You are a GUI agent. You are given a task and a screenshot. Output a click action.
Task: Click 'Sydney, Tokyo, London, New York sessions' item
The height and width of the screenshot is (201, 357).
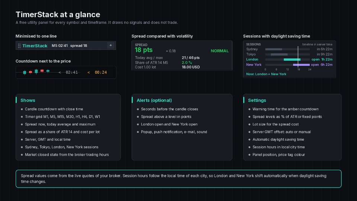pyautogui.click(x=61, y=147)
